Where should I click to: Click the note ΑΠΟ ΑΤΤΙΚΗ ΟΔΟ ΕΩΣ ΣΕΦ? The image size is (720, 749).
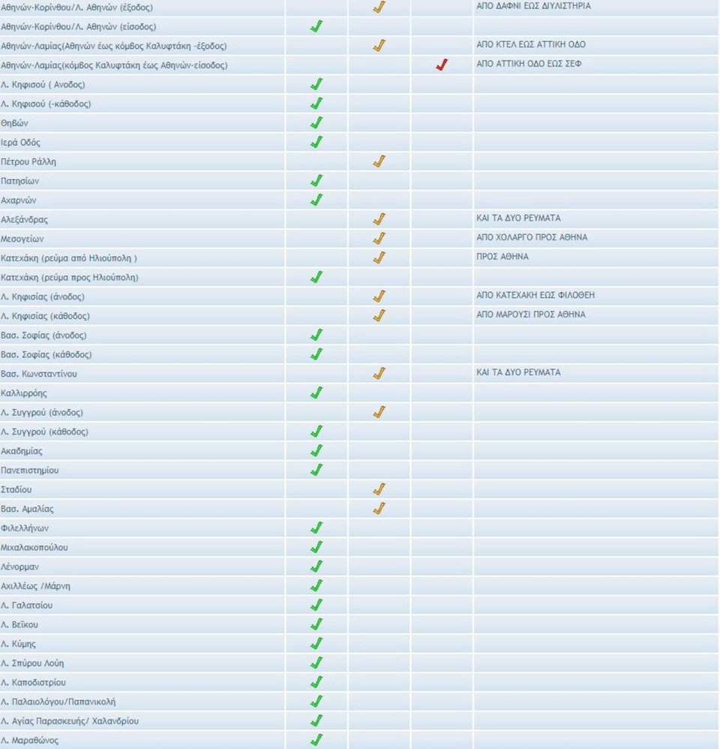[529, 64]
